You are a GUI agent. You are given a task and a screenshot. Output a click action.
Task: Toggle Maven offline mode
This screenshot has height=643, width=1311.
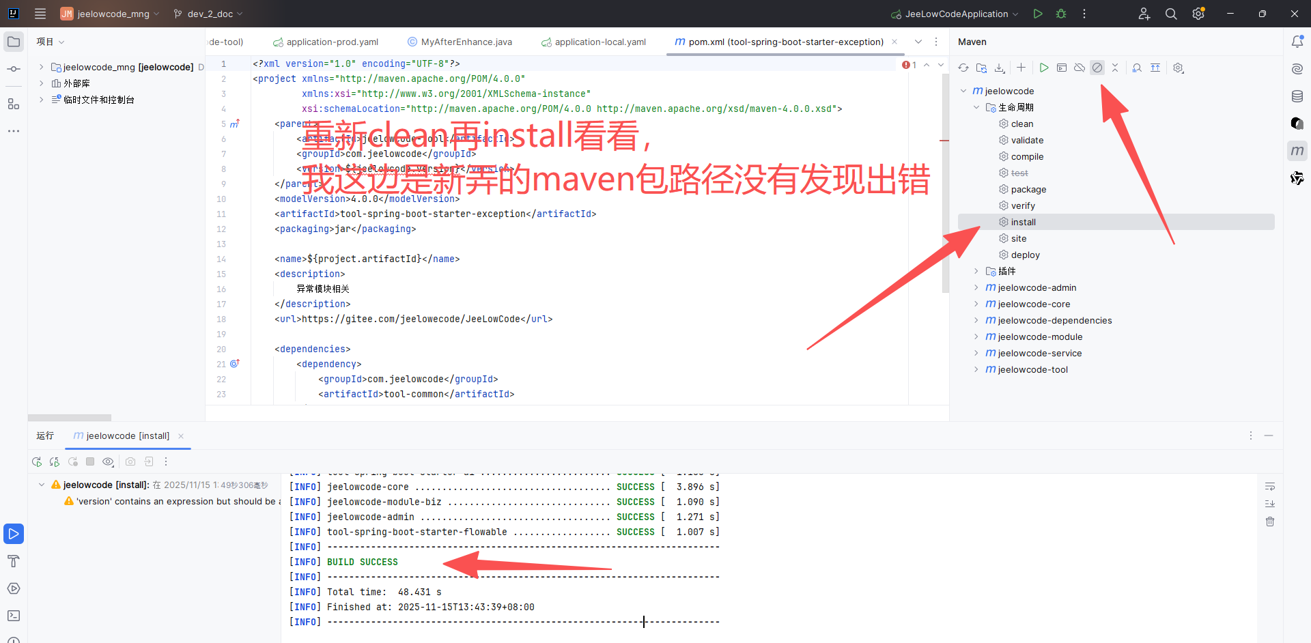(x=1080, y=68)
